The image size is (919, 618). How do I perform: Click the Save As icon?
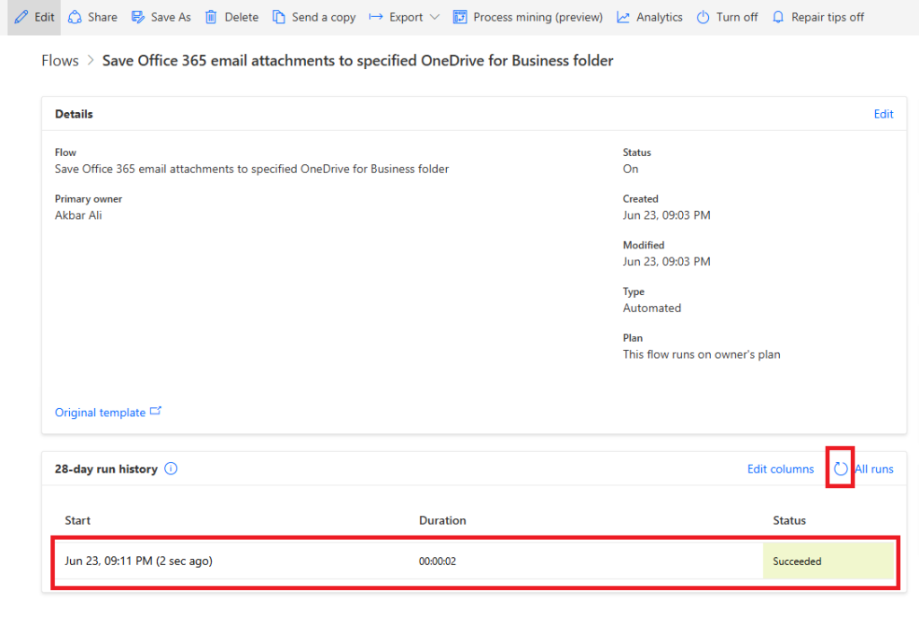138,17
